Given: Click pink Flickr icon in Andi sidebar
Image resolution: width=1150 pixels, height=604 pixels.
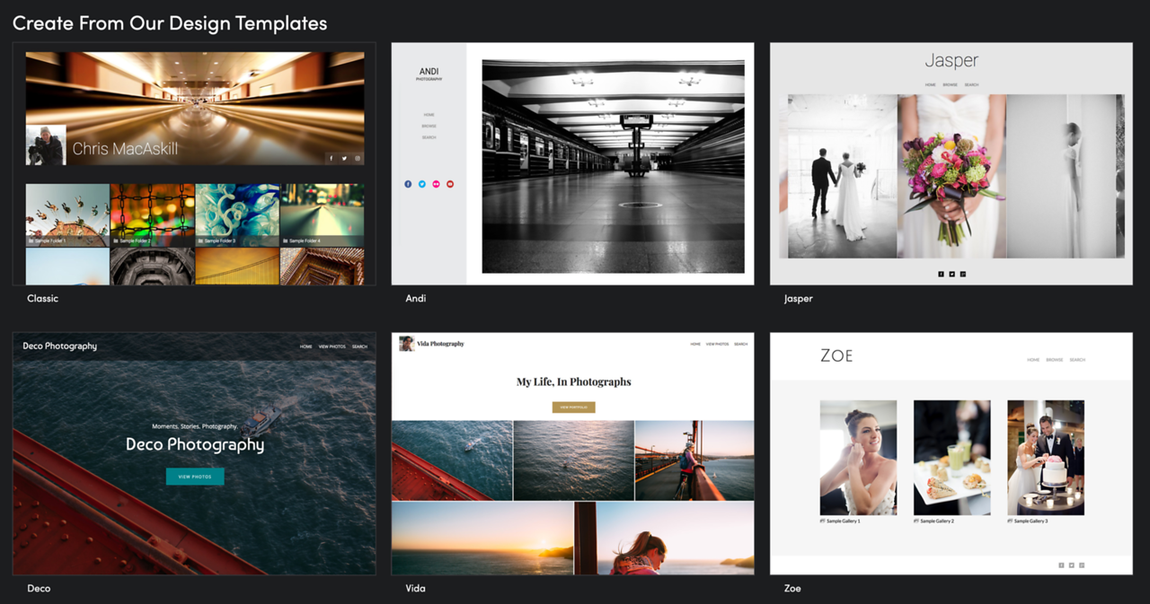Looking at the screenshot, I should [x=436, y=184].
